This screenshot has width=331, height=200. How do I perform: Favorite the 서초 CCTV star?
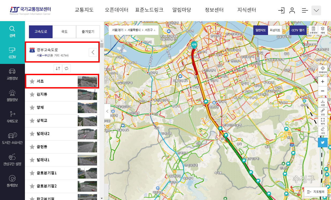tap(32, 81)
